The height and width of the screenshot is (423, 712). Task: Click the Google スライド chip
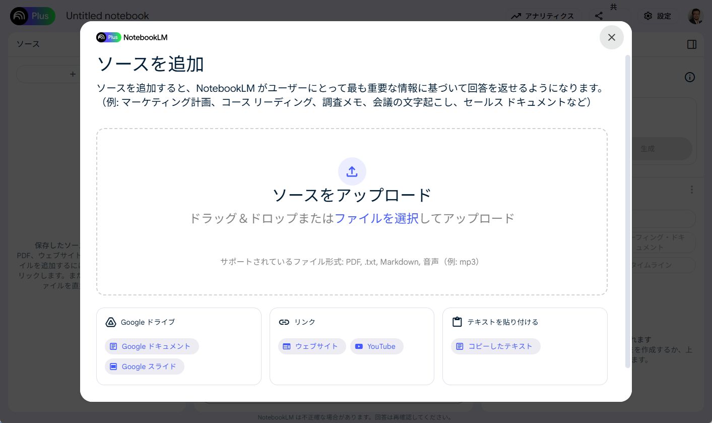coord(145,367)
